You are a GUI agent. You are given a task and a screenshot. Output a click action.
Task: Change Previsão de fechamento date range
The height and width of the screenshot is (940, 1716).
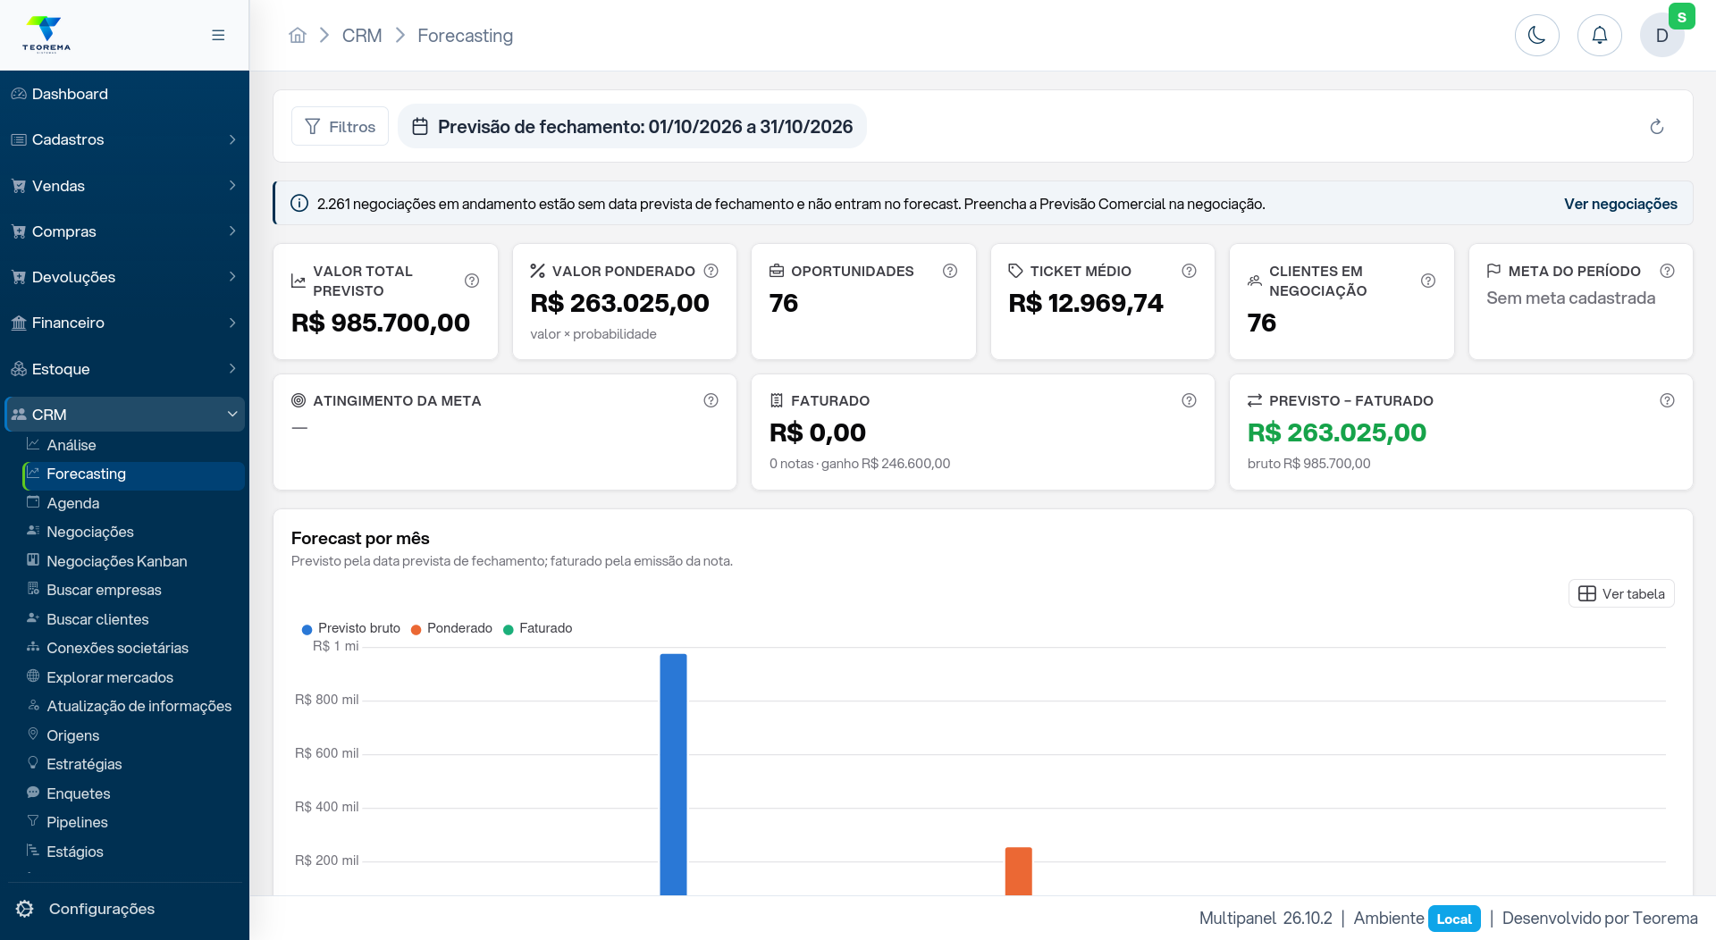click(x=632, y=127)
